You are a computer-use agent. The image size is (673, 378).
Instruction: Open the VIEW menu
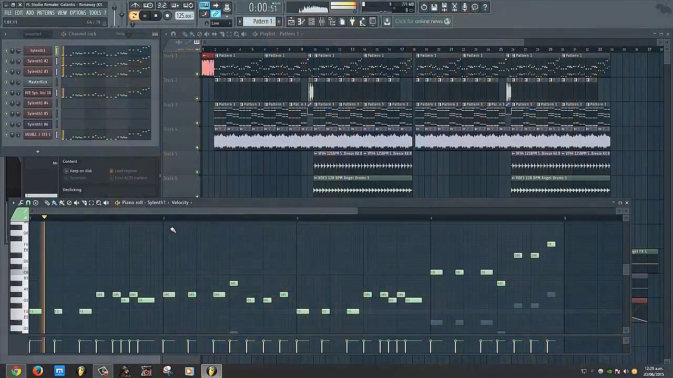coord(63,13)
